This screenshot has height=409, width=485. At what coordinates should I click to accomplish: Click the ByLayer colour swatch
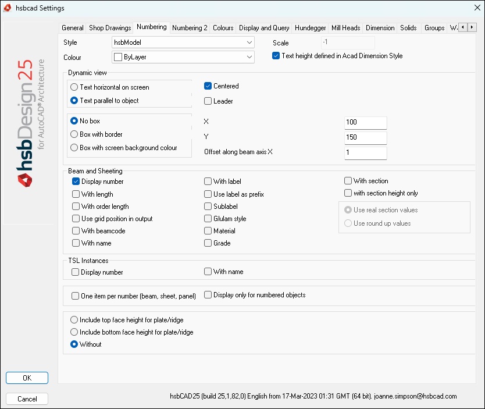pos(118,57)
